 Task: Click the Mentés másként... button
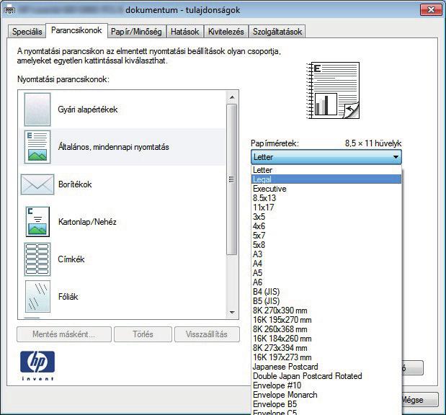[x=64, y=334]
